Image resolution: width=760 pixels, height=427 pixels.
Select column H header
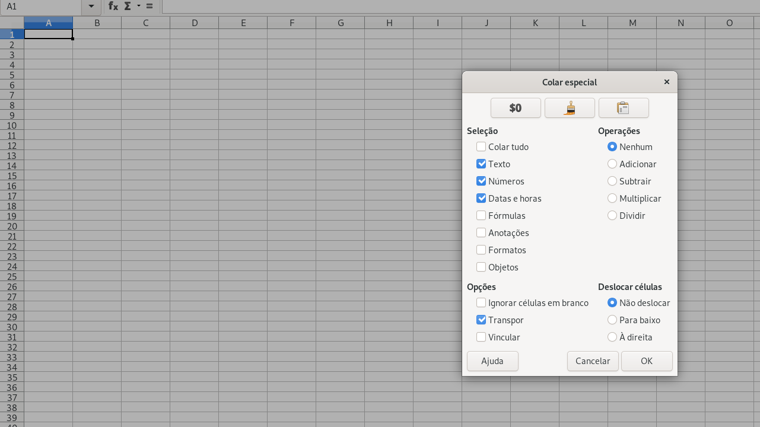click(x=389, y=23)
